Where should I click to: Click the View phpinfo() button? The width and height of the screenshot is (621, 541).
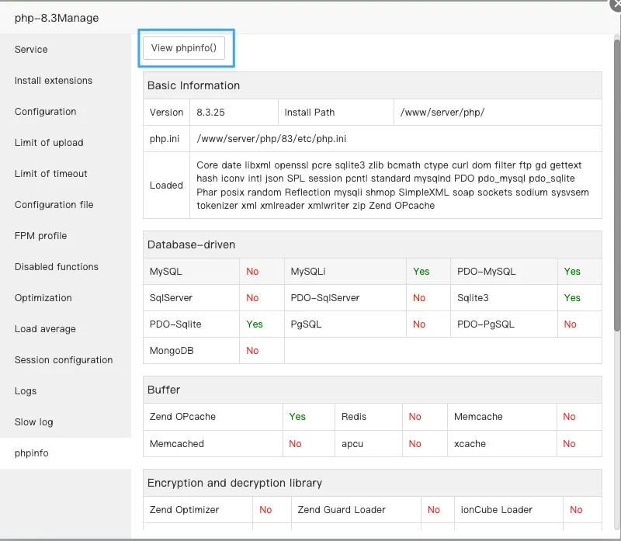click(x=184, y=48)
